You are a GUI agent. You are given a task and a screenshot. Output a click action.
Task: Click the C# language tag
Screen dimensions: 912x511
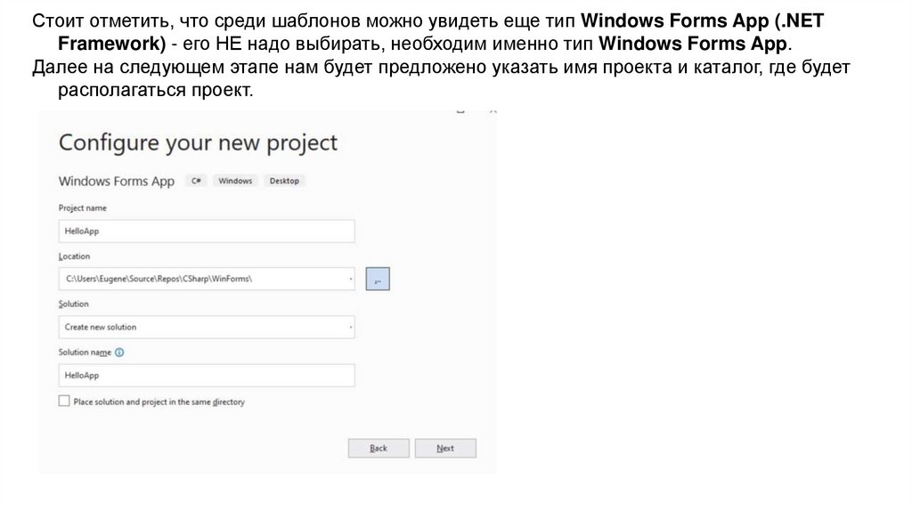pyautogui.click(x=197, y=181)
